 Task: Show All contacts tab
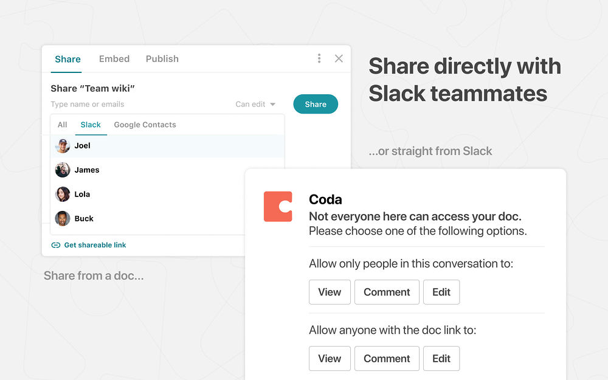pos(62,125)
